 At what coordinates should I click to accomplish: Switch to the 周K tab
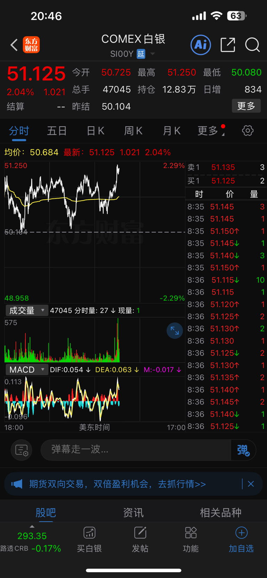click(x=133, y=131)
